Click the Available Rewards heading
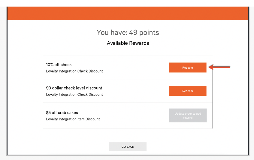Viewport: 254px width, 160px height. [x=128, y=43]
